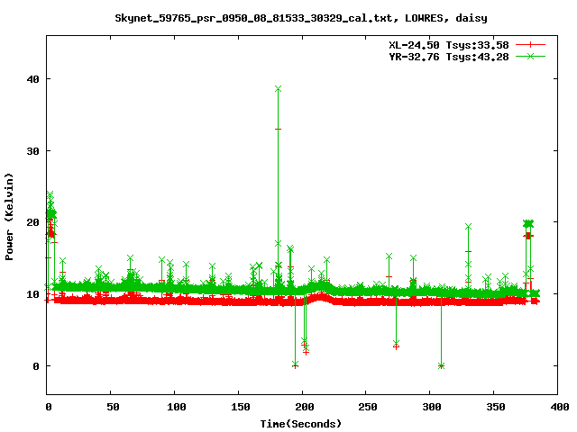The image size is (577, 432).
Task: Click the x-axis tick label 200
Action: pos(305,407)
